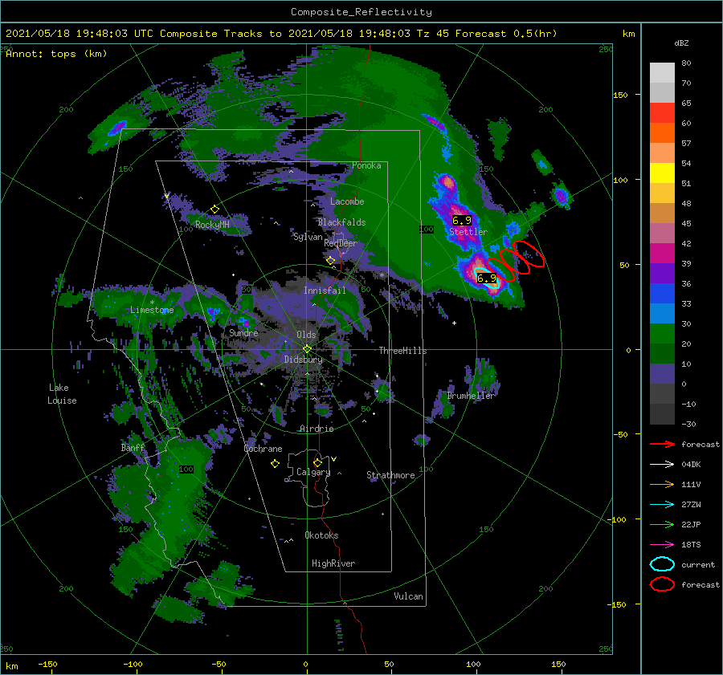Click the yellow diamond marker near Cochrane
The image size is (723, 675).
coord(276,464)
